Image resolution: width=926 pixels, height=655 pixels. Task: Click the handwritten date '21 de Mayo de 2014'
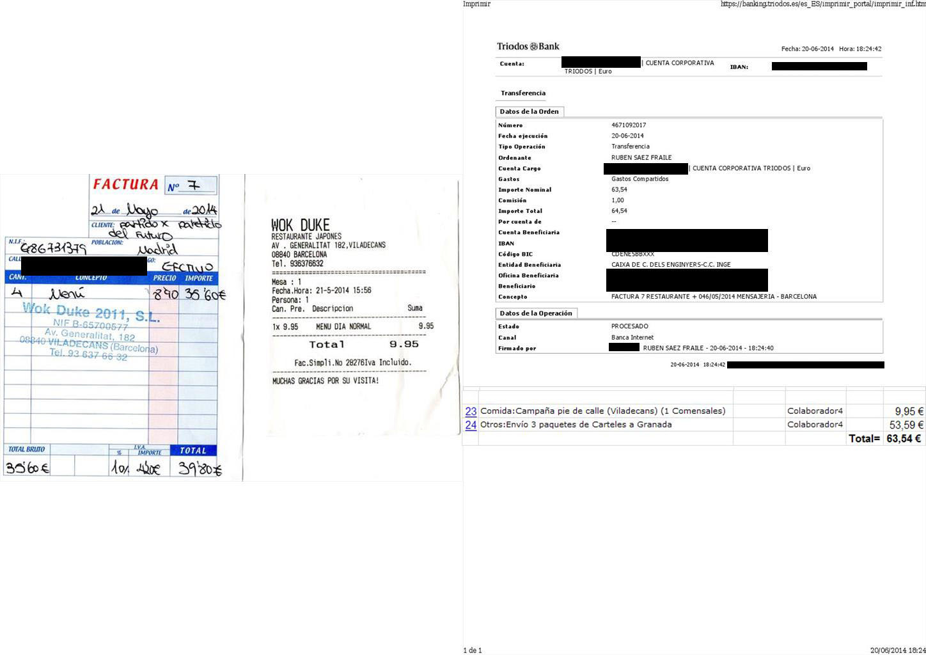coord(154,210)
